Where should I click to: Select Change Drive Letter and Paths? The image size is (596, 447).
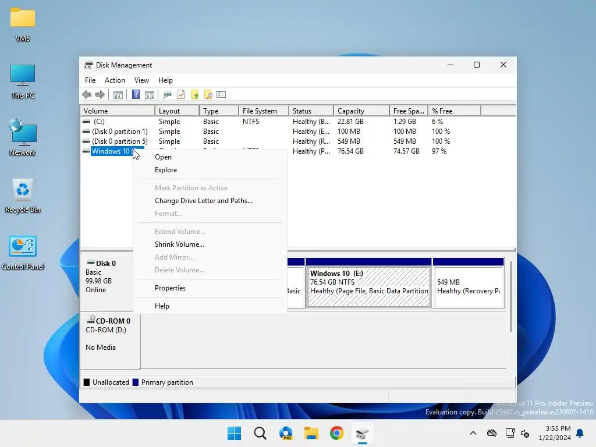click(210, 201)
